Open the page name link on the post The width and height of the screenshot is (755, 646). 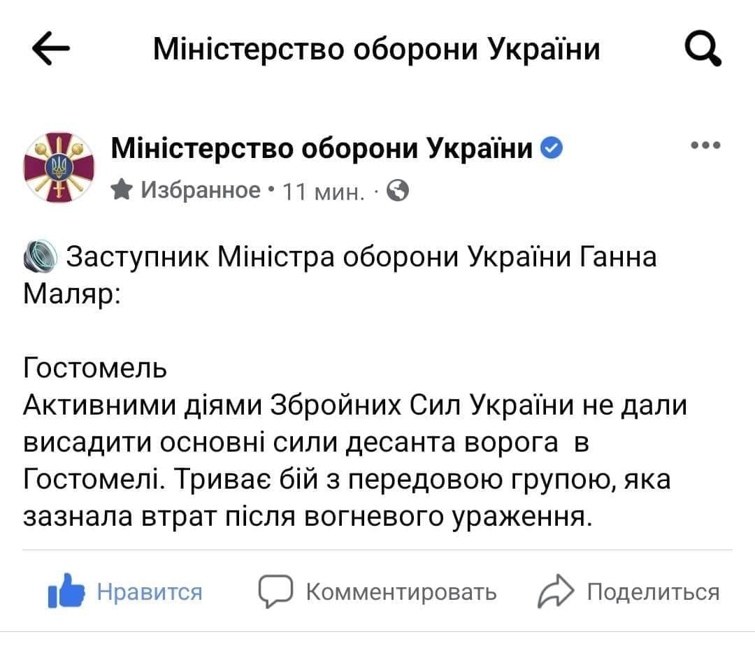pos(322,148)
